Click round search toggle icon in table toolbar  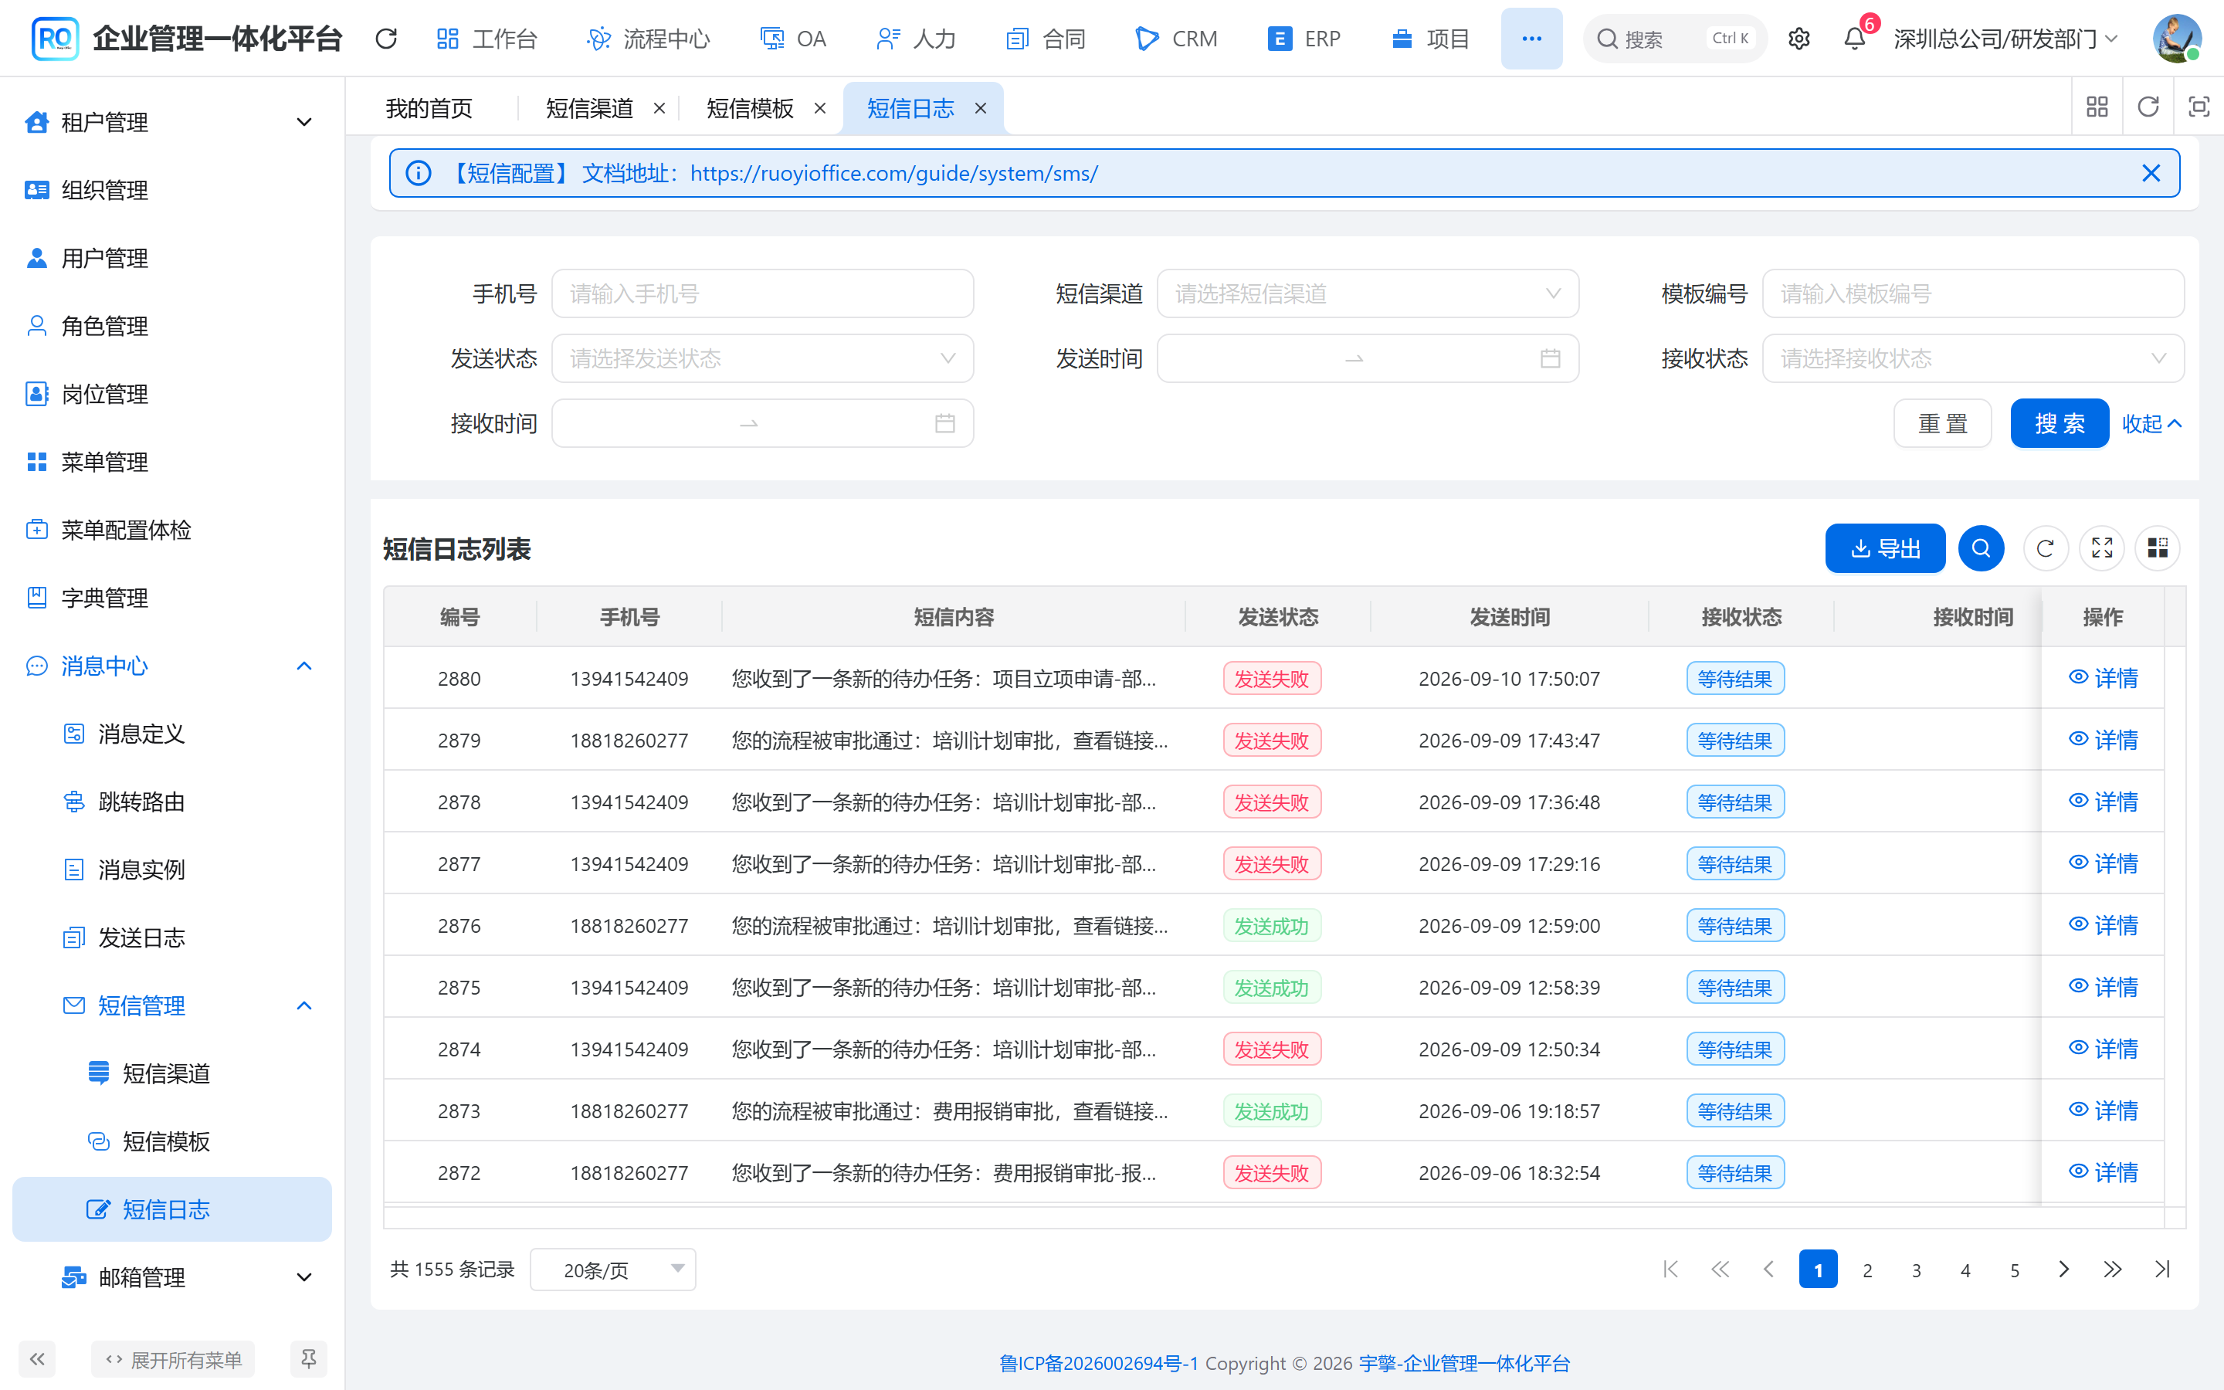click(1981, 549)
